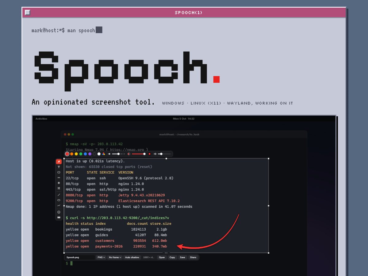Click the large Spooch. logo heading
368x276 pixels.
point(127,71)
